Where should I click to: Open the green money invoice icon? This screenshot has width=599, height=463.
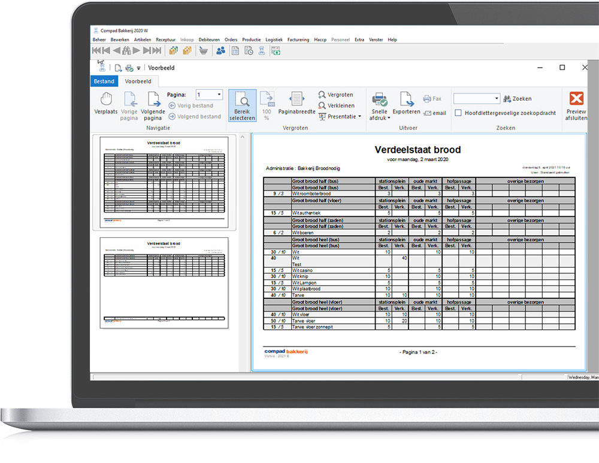[x=276, y=50]
